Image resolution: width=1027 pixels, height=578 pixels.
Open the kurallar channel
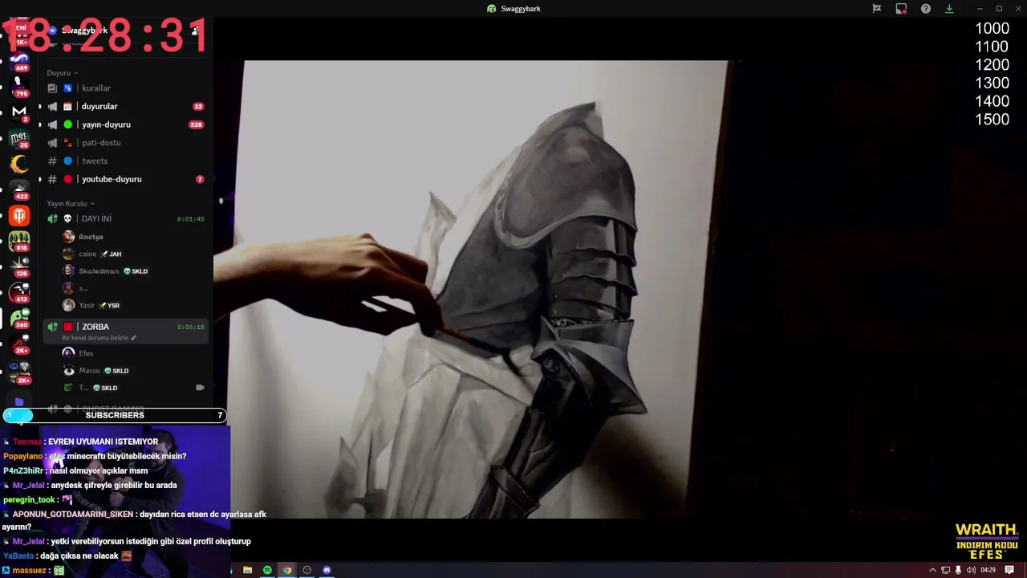pos(125,88)
